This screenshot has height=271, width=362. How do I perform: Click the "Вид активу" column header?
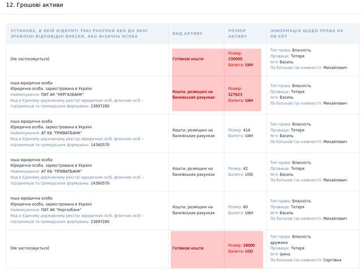pos(187,33)
